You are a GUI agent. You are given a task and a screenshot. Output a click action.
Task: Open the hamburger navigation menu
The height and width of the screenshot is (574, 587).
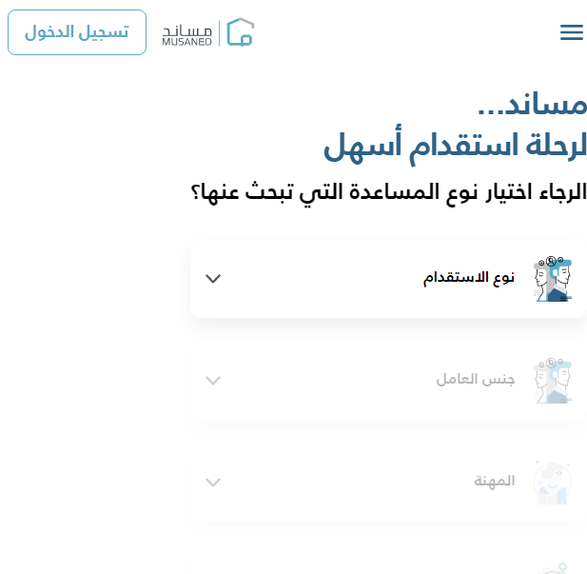coord(572,32)
